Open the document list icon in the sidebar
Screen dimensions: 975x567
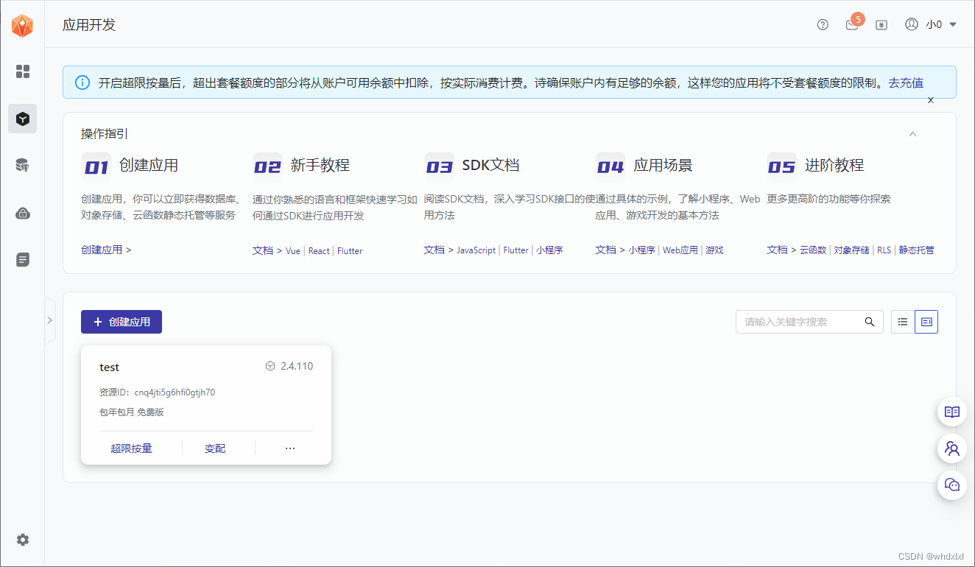coord(22,259)
